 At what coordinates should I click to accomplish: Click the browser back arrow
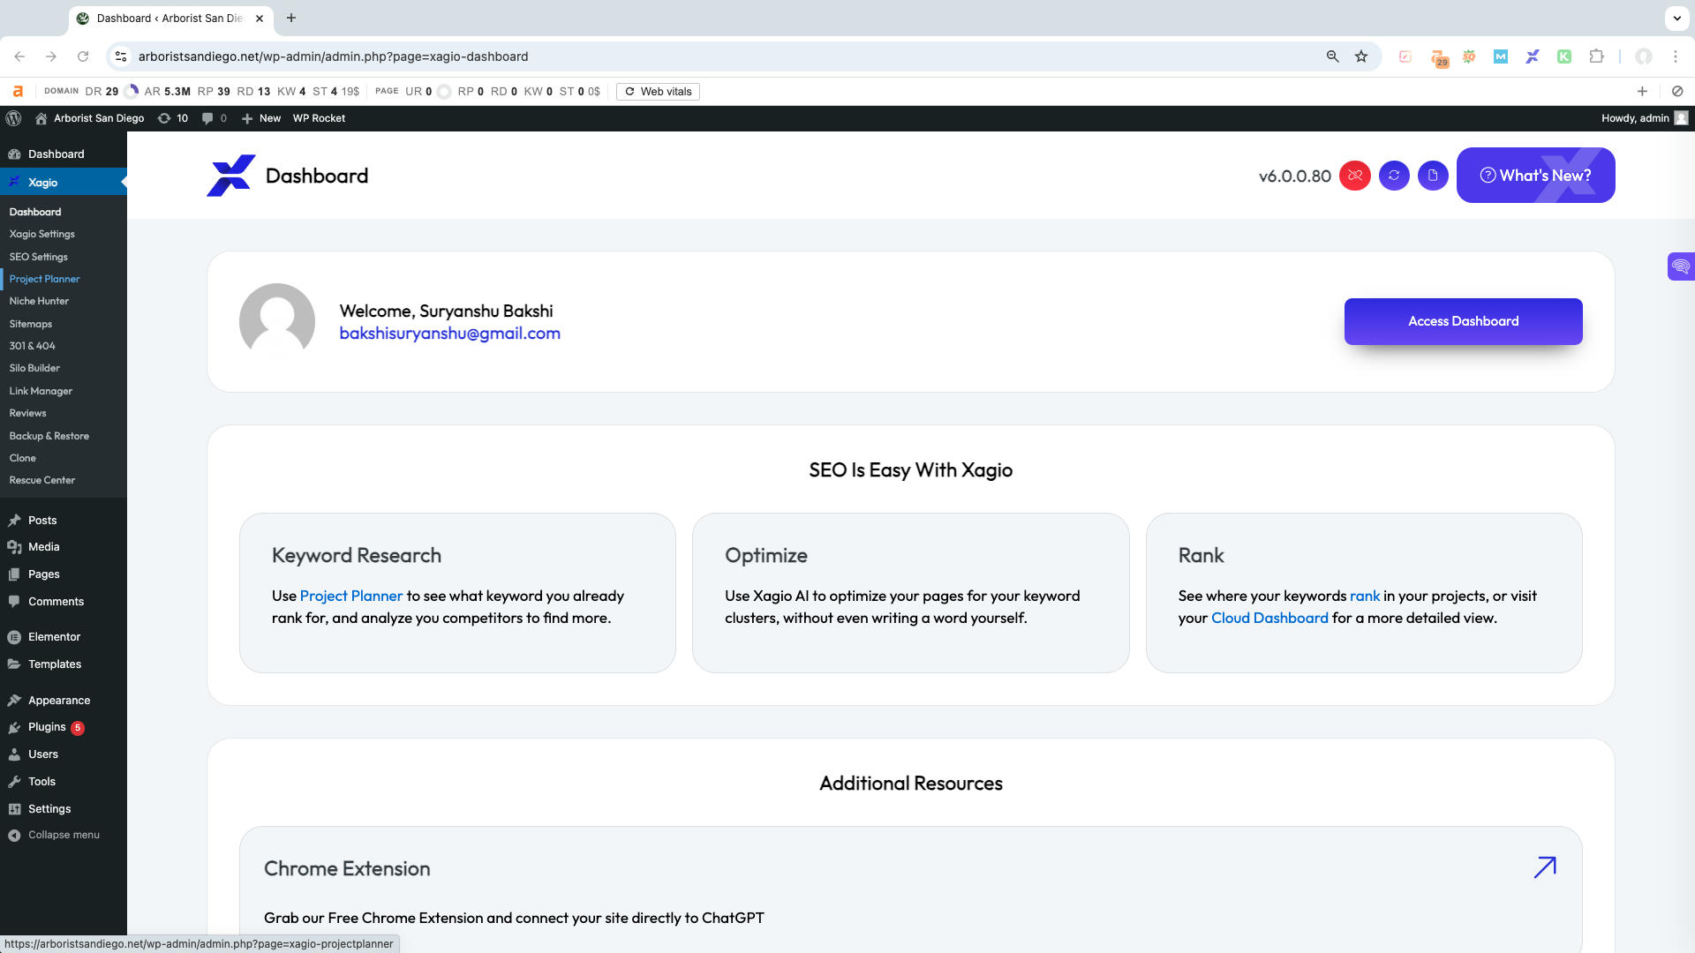[19, 56]
